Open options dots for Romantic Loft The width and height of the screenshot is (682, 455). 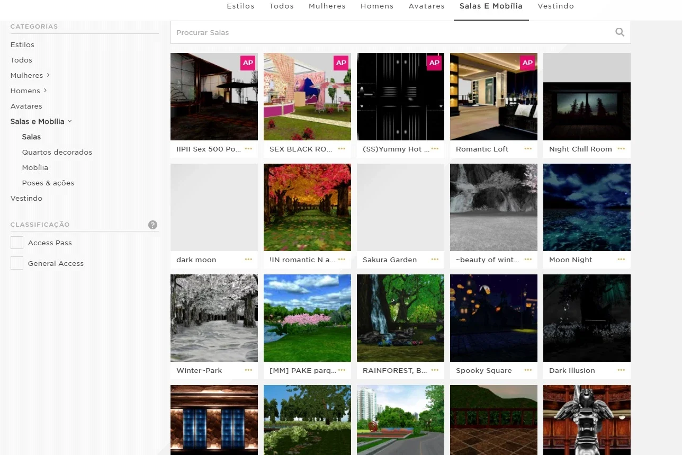click(528, 149)
